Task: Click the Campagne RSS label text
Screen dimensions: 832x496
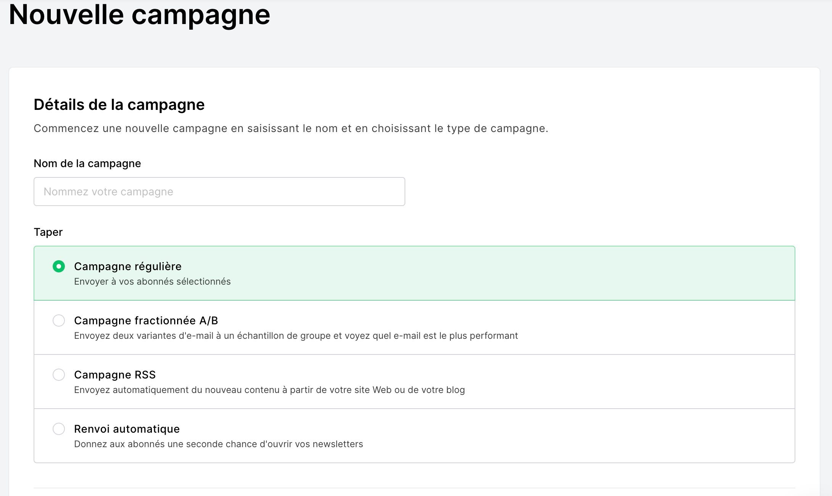Action: pos(115,375)
